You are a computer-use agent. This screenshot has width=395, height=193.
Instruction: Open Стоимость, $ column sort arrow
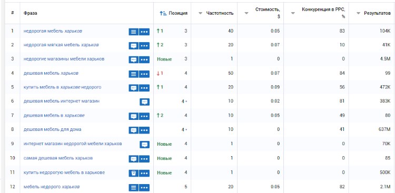tap(246, 13)
